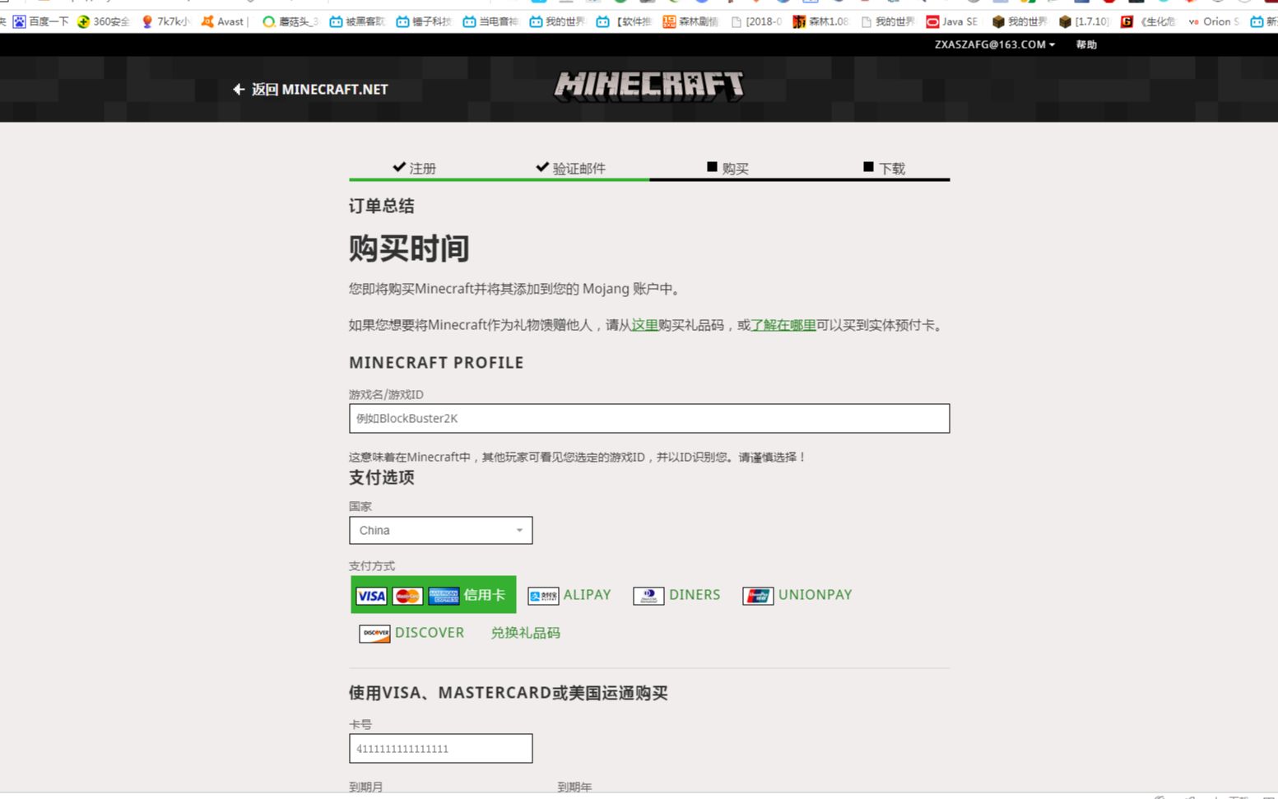Open the 森林1.08 bookmark
Screen dimensions: 1278x799
click(820, 21)
